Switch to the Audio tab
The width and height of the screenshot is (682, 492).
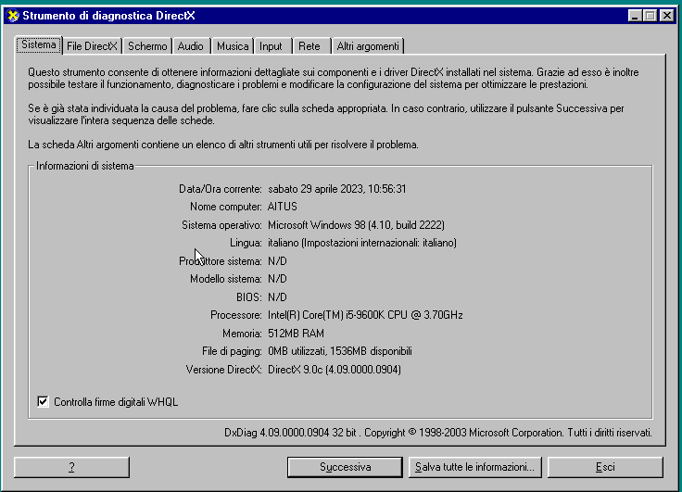click(191, 46)
